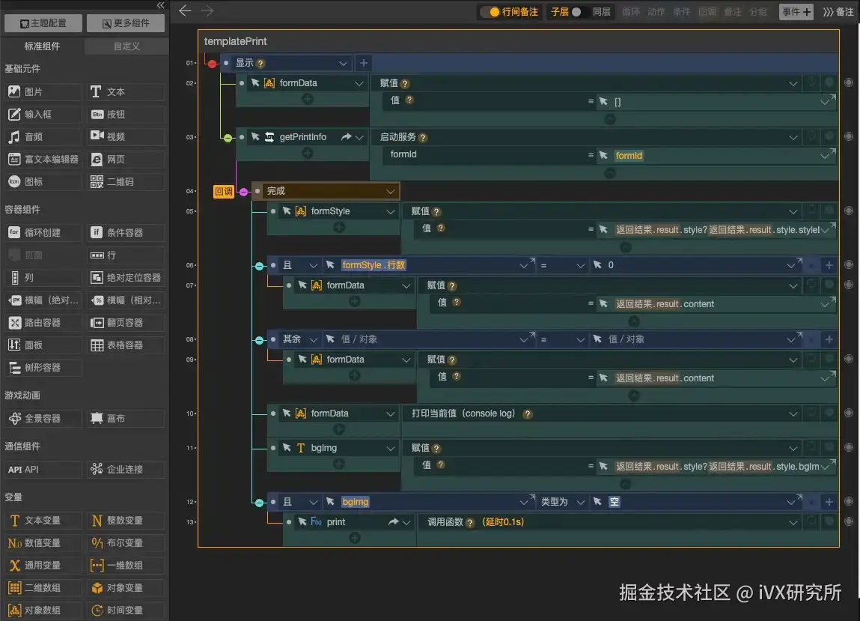Choose the 视频 video component
The height and width of the screenshot is (621, 860).
[x=126, y=137]
